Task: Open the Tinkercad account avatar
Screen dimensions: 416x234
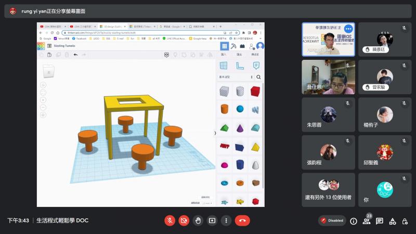Action: [x=261, y=46]
